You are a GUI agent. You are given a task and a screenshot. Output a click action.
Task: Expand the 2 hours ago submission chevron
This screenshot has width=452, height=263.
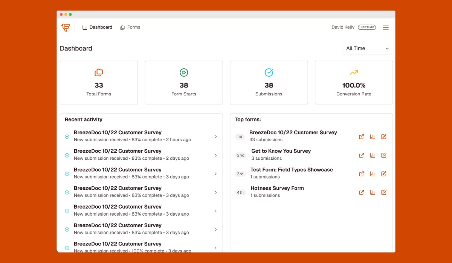pos(216,137)
